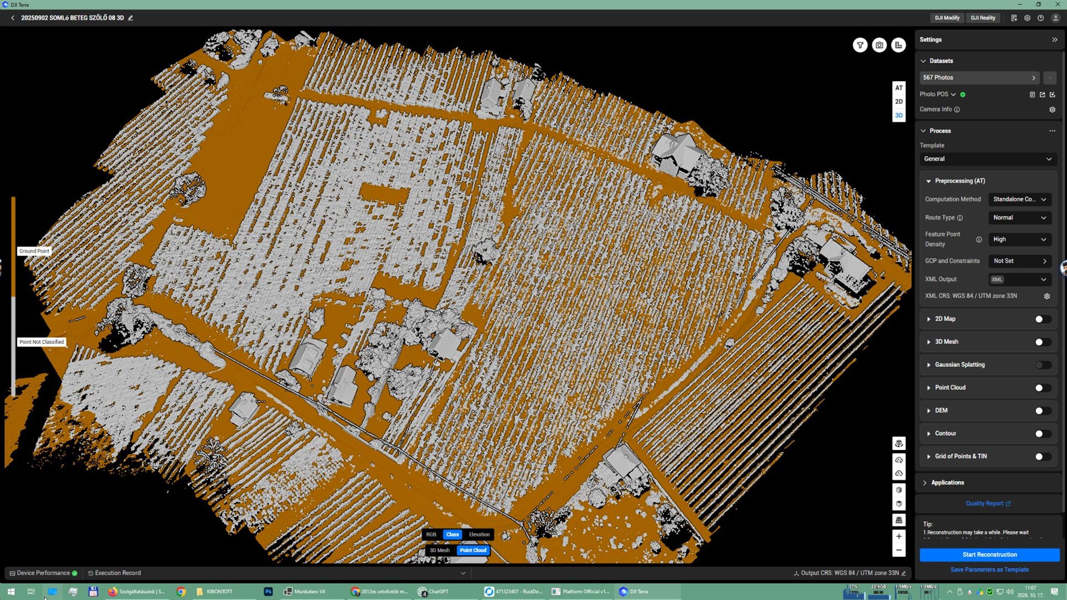Open DJI Modify button
1067x600 pixels.
click(947, 18)
